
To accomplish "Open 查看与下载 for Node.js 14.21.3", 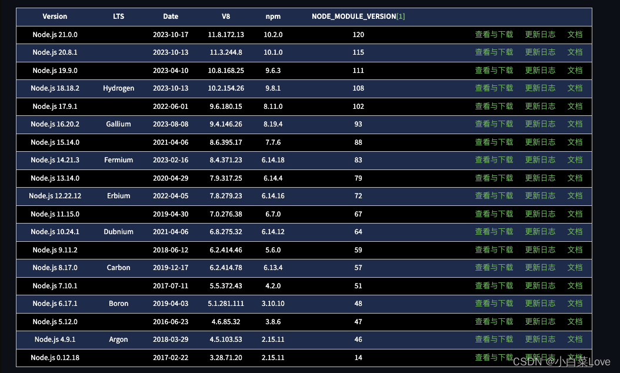I will click(494, 160).
